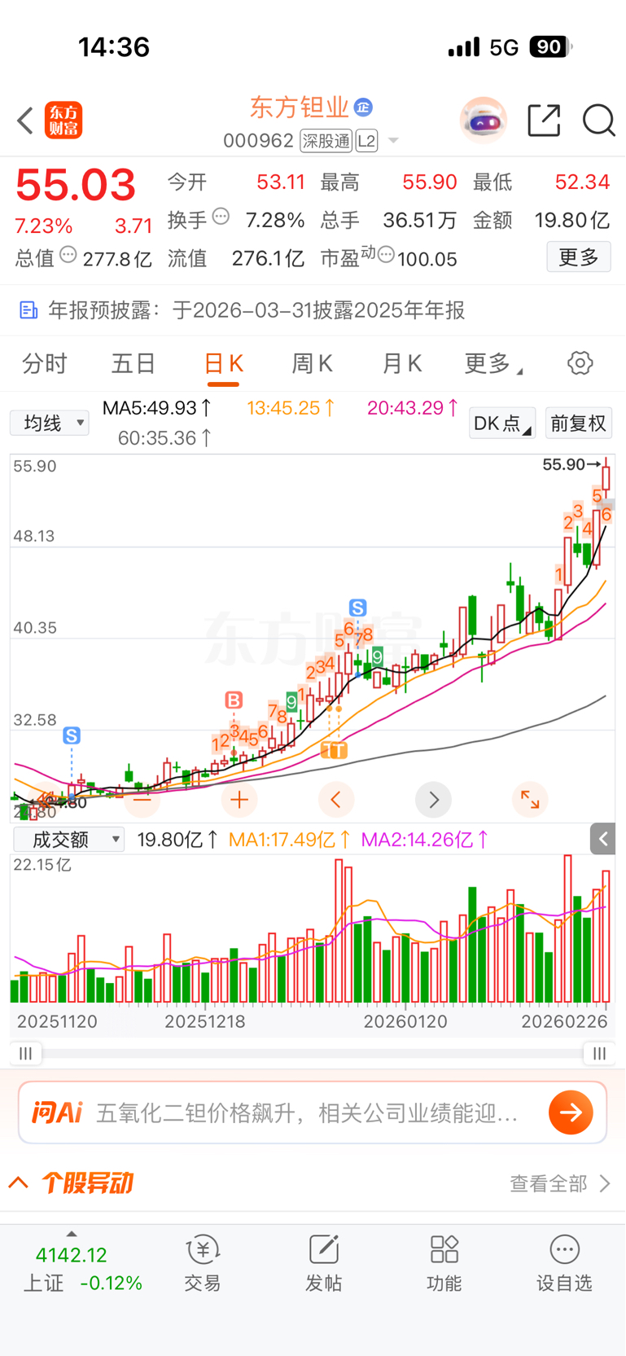Open chart settings gear icon

[x=580, y=363]
